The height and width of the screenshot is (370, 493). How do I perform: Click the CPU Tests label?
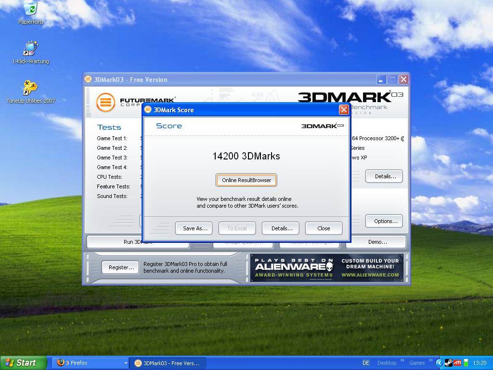109,177
